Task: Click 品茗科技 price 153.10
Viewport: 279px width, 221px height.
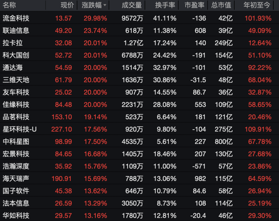Action: point(62,117)
